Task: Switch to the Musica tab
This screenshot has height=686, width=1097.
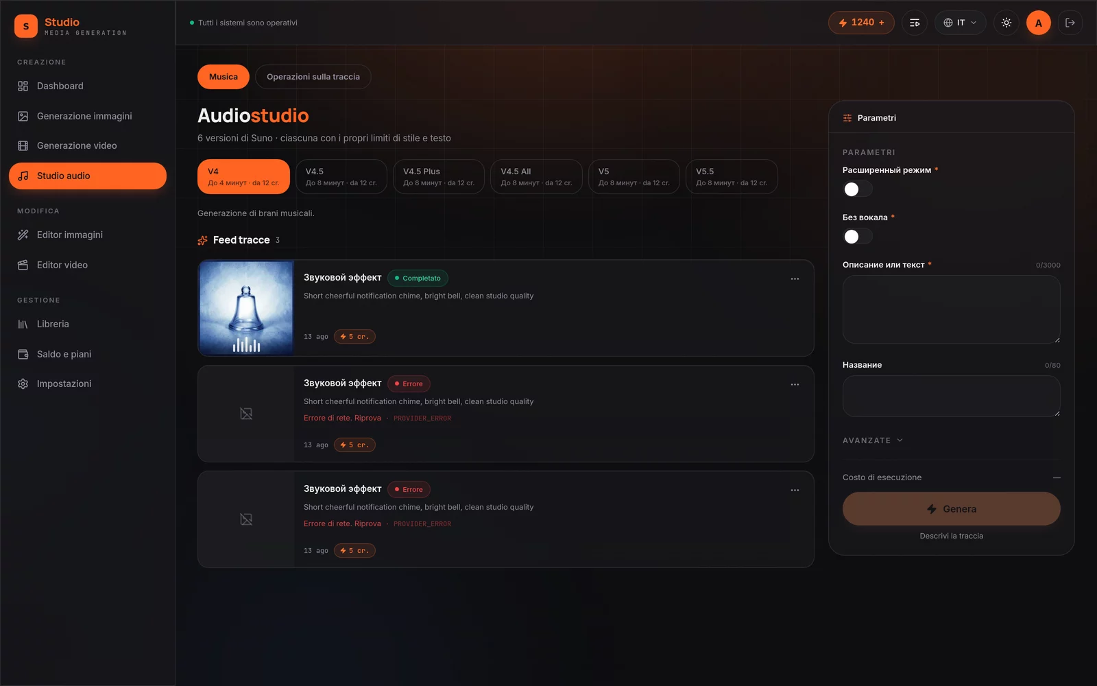Action: point(224,77)
